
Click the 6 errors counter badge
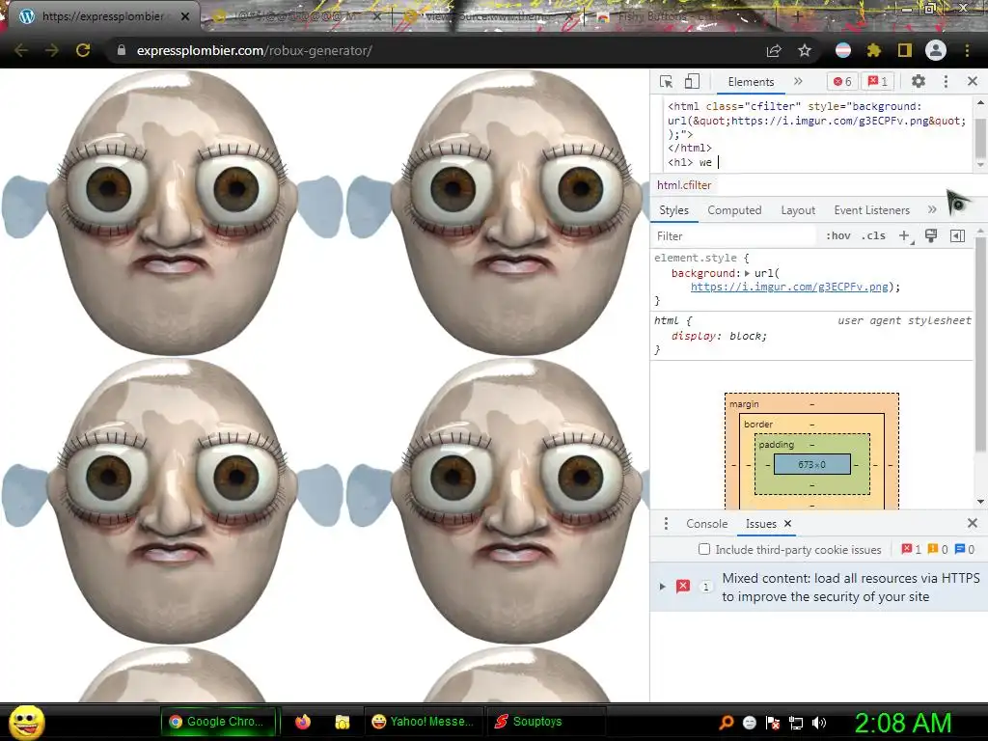[x=842, y=81]
